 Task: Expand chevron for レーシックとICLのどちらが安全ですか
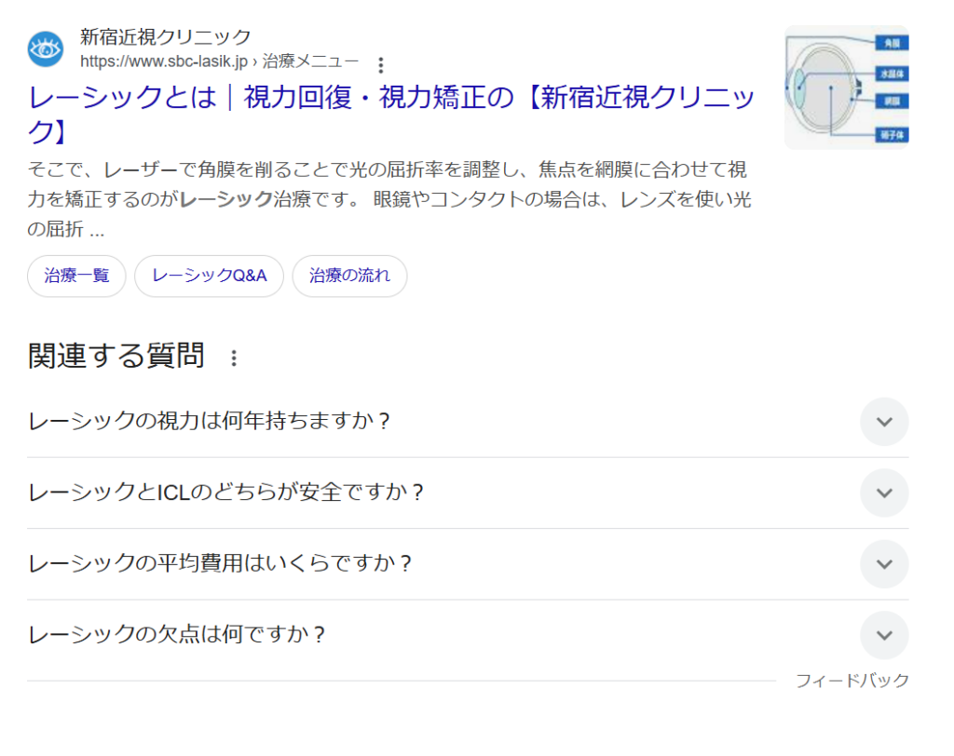883,493
